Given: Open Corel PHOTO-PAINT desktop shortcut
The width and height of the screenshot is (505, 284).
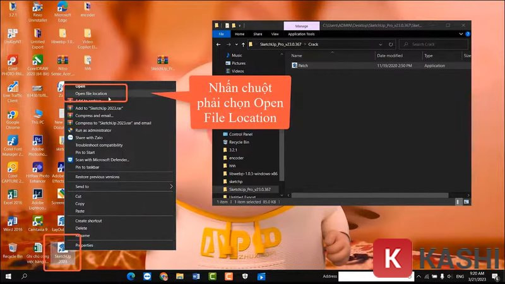Looking at the screenshot, I should coord(13,66).
